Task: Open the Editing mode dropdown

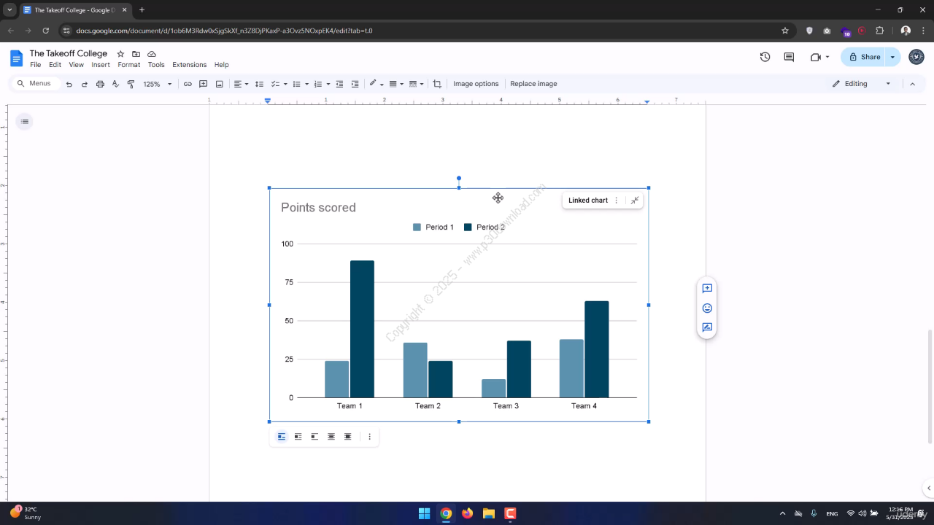Action: 862,84
